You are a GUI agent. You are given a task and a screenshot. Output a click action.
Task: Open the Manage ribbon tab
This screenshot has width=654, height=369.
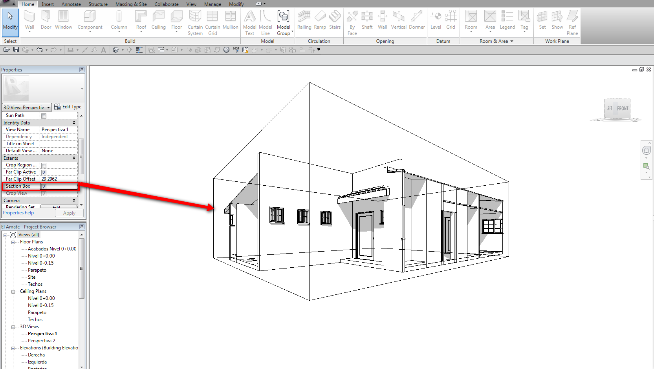pyautogui.click(x=213, y=4)
